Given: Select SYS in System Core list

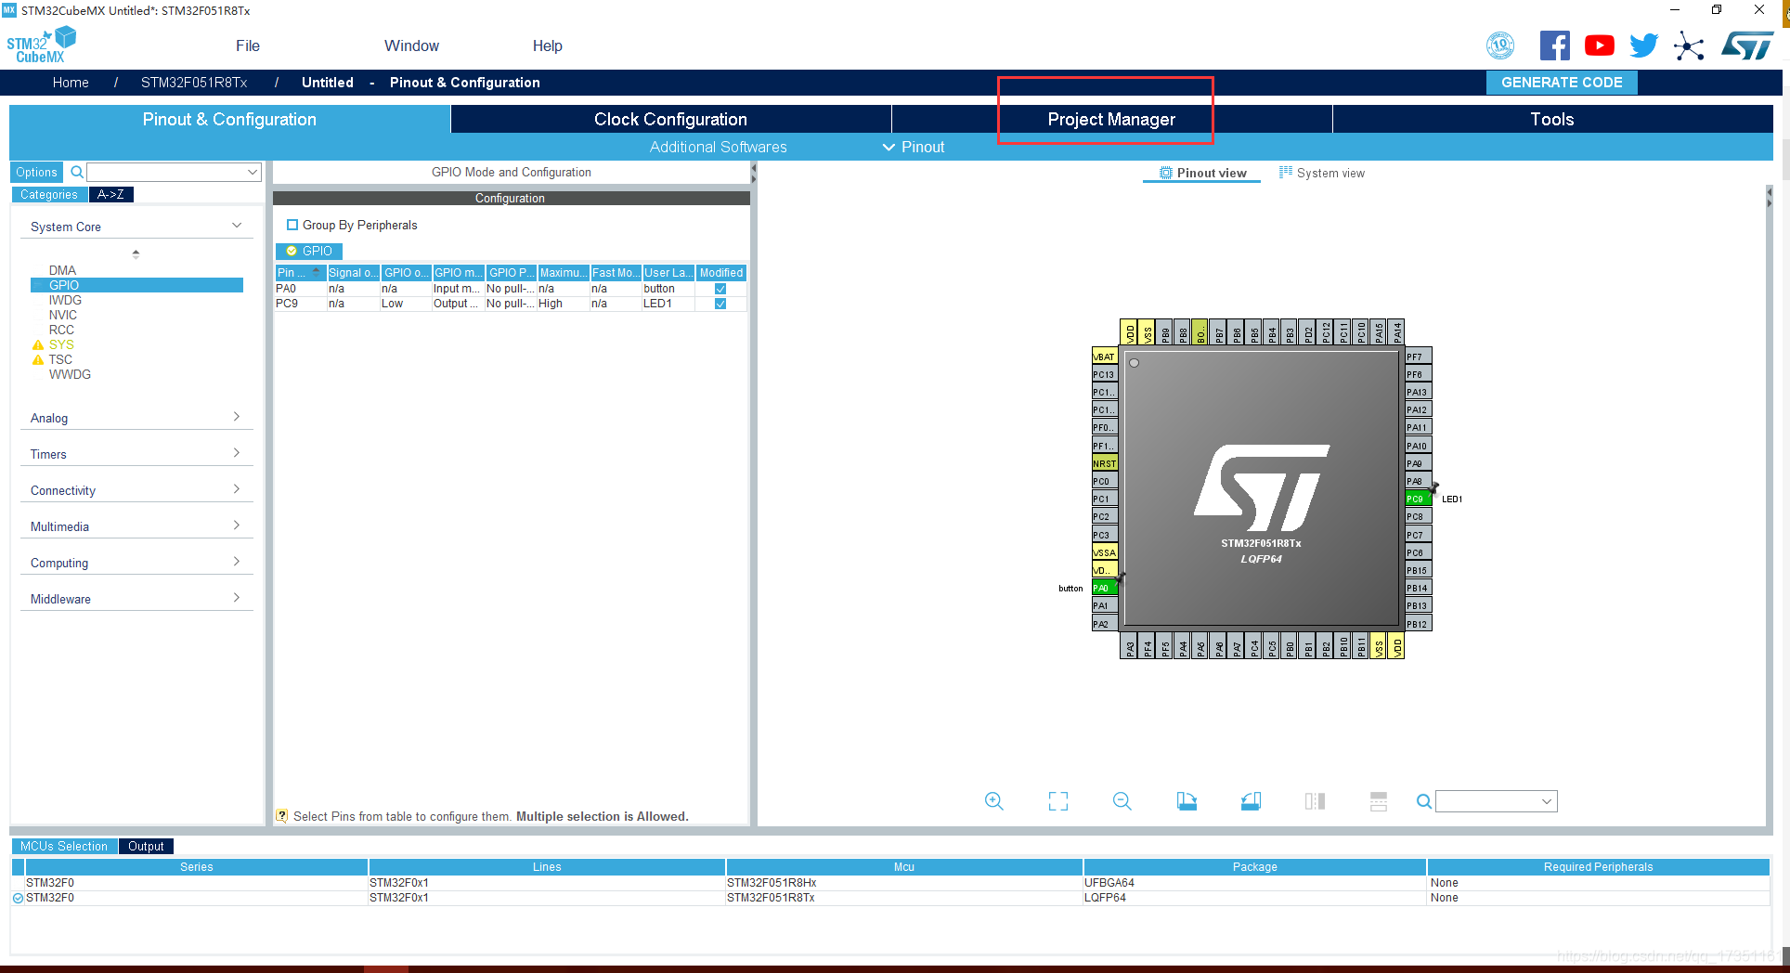Looking at the screenshot, I should click(x=61, y=344).
